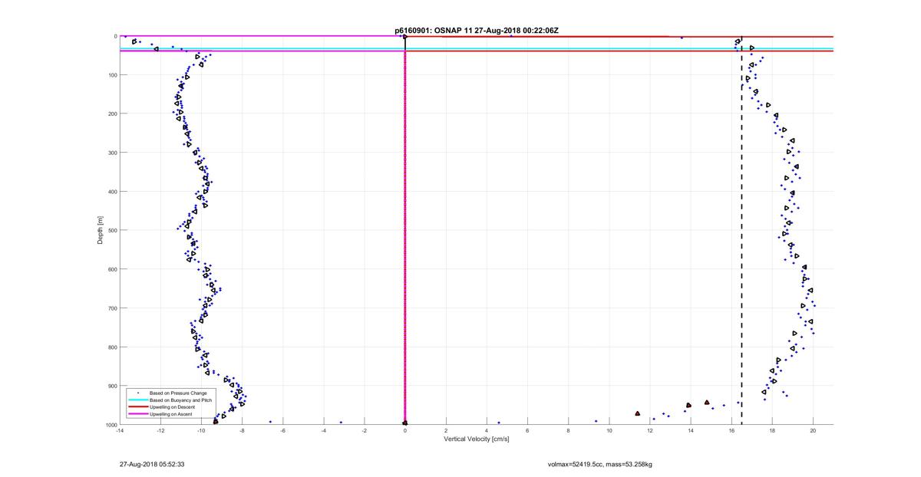Image resolution: width=921 pixels, height=477 pixels.
Task: Click the depth tick label 600
Action: pos(112,269)
